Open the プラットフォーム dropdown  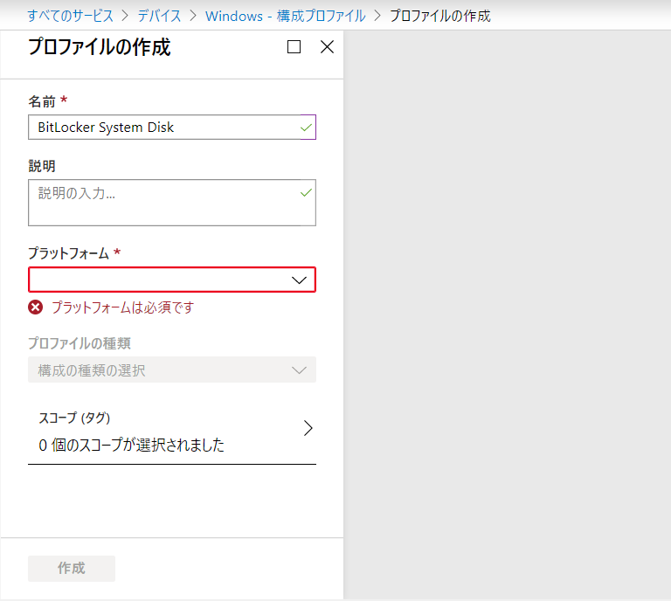pos(172,280)
